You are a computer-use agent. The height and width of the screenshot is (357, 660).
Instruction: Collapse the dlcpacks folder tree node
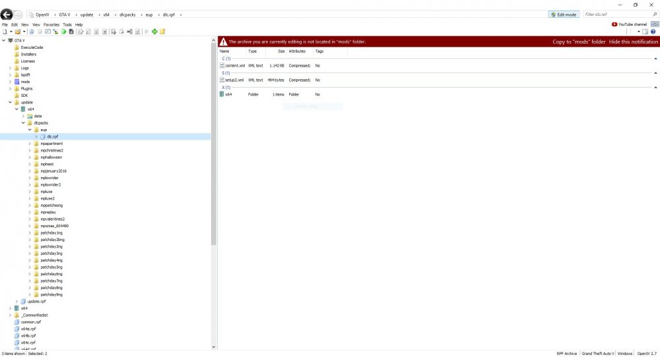[23, 123]
